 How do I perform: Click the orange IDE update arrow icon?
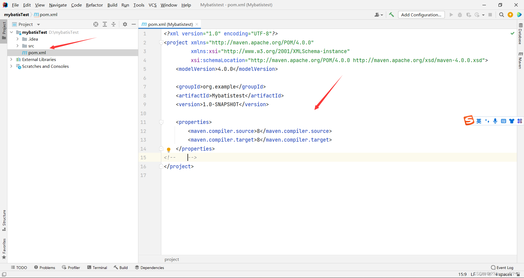click(x=510, y=15)
